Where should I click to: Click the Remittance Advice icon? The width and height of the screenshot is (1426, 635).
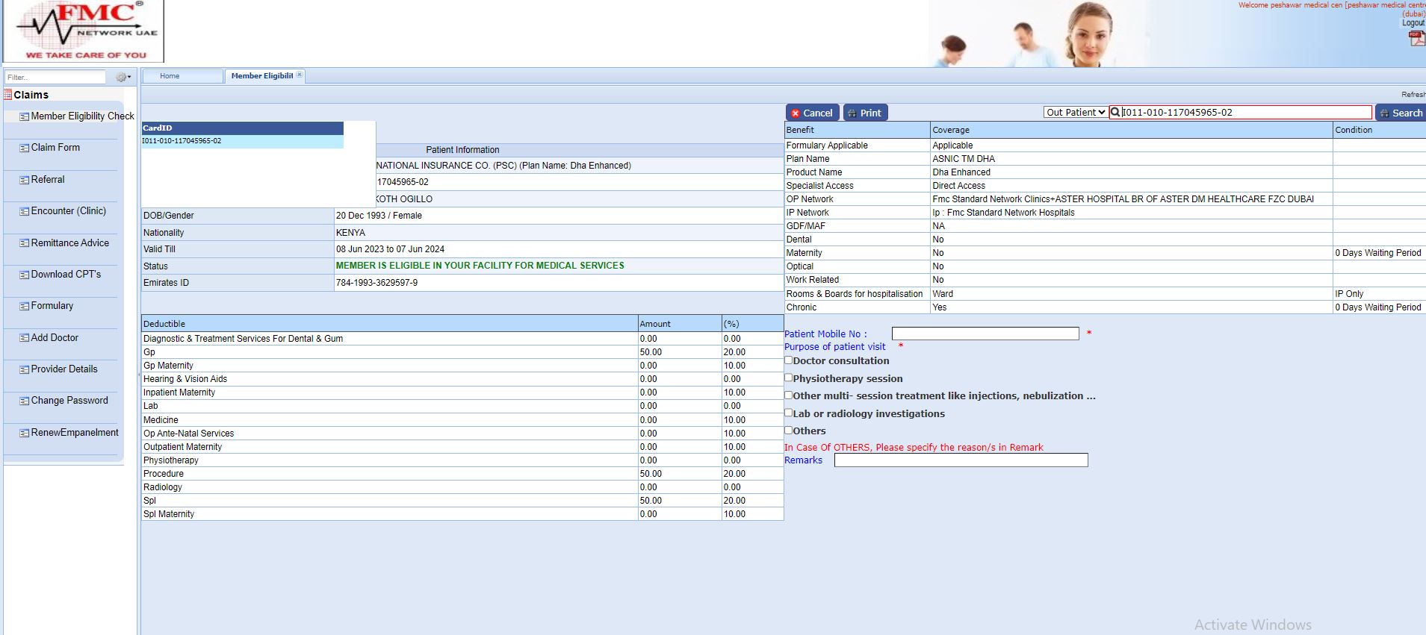click(24, 243)
